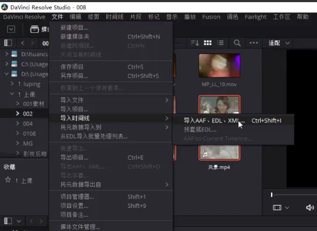Choose 导入项目... entry
Image resolution: width=317 pixels, height=231 pixels.
pyautogui.click(x=111, y=109)
